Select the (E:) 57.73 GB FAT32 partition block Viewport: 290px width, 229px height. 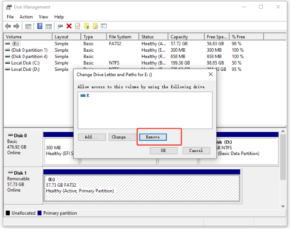click(x=142, y=188)
